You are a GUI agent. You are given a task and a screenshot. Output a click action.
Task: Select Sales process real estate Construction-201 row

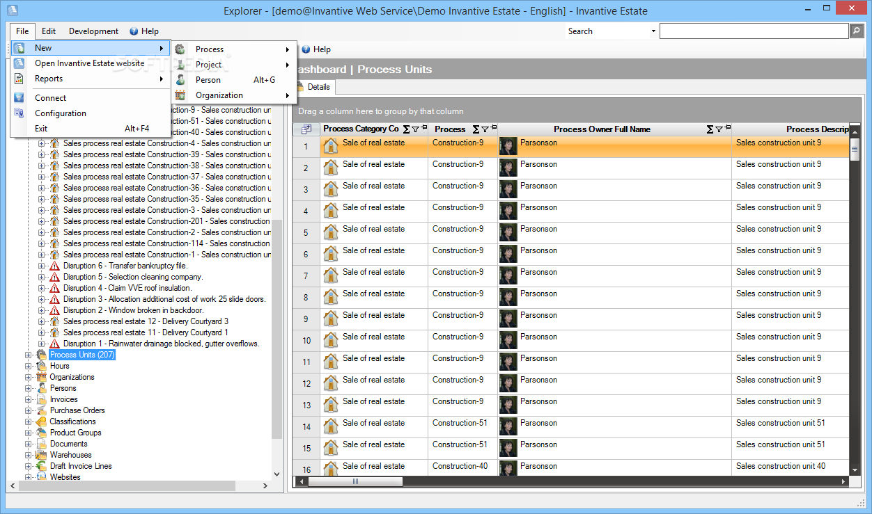[x=166, y=221]
